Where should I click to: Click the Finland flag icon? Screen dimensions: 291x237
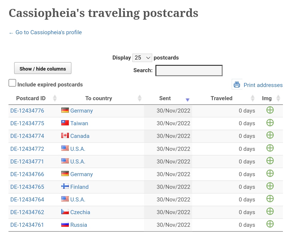65,186
